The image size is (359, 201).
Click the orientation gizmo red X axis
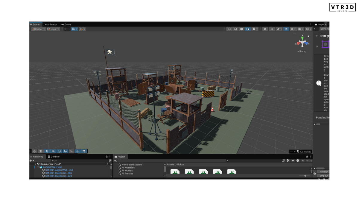pos(298,43)
